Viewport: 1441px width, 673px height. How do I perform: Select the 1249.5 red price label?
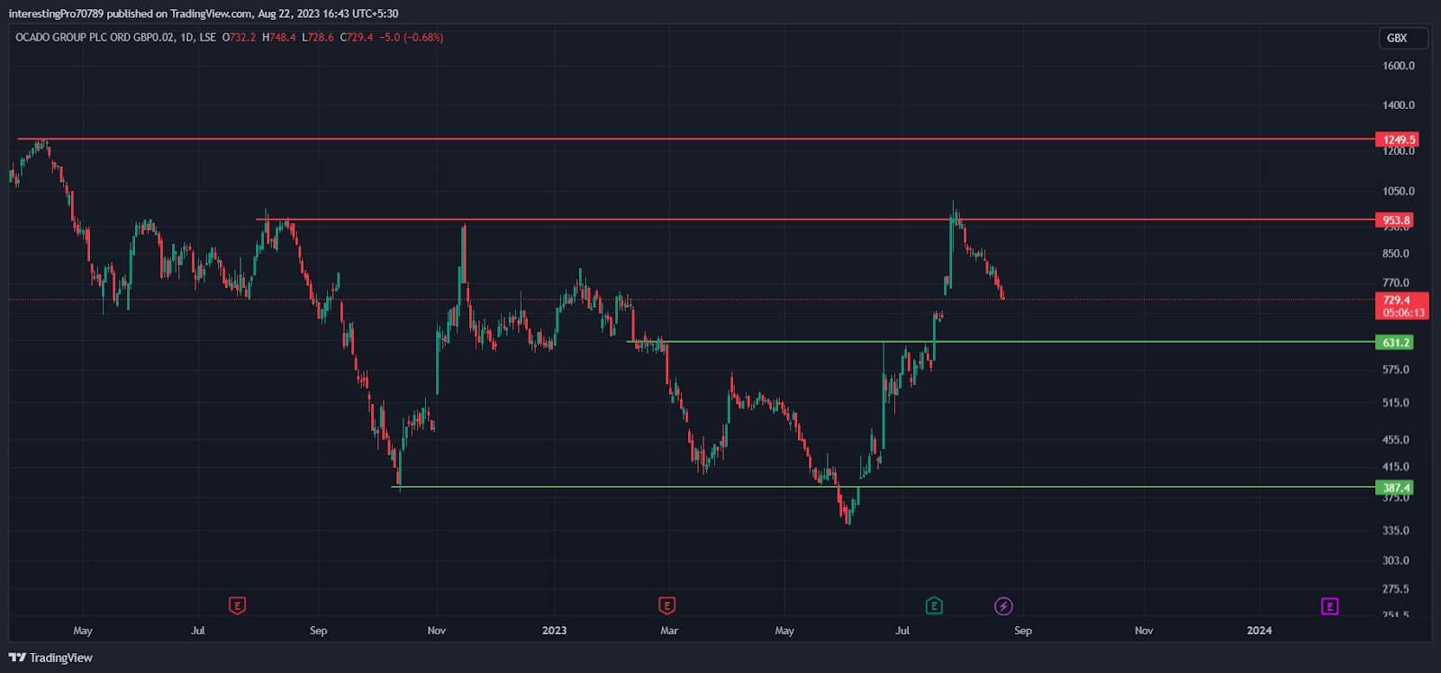coord(1397,139)
